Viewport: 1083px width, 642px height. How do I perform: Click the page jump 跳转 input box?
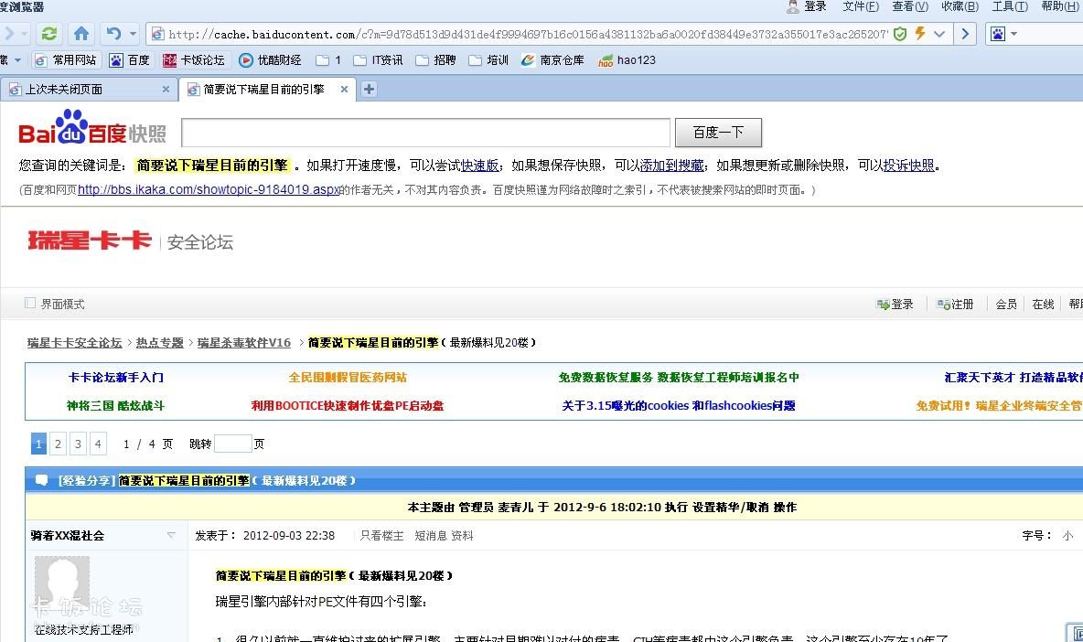[232, 444]
